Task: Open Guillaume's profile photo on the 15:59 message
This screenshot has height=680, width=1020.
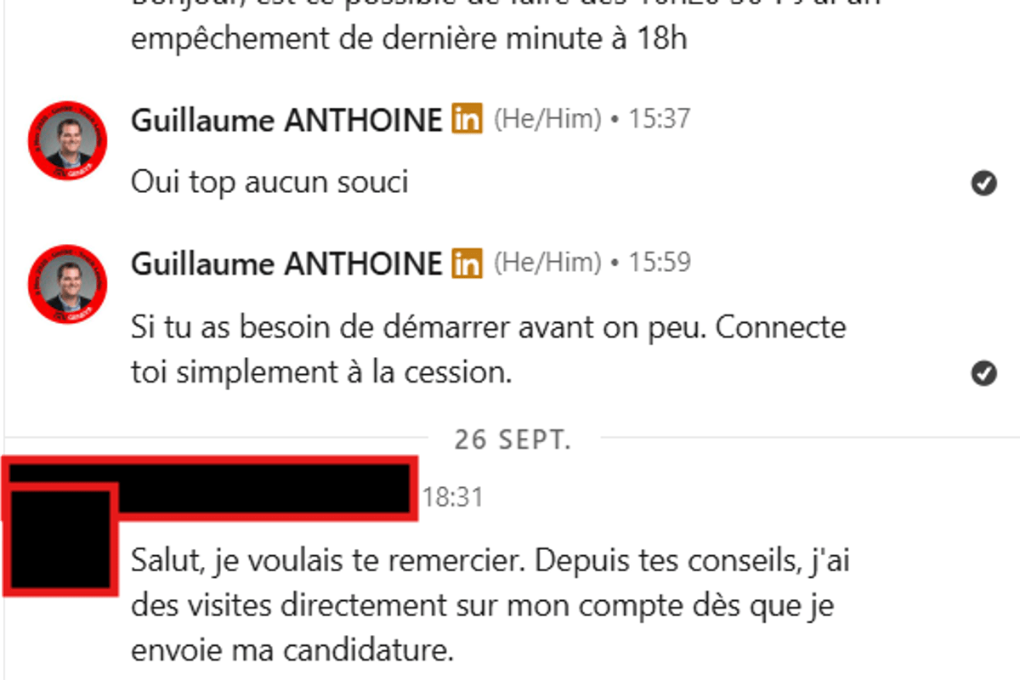Action: (67, 285)
